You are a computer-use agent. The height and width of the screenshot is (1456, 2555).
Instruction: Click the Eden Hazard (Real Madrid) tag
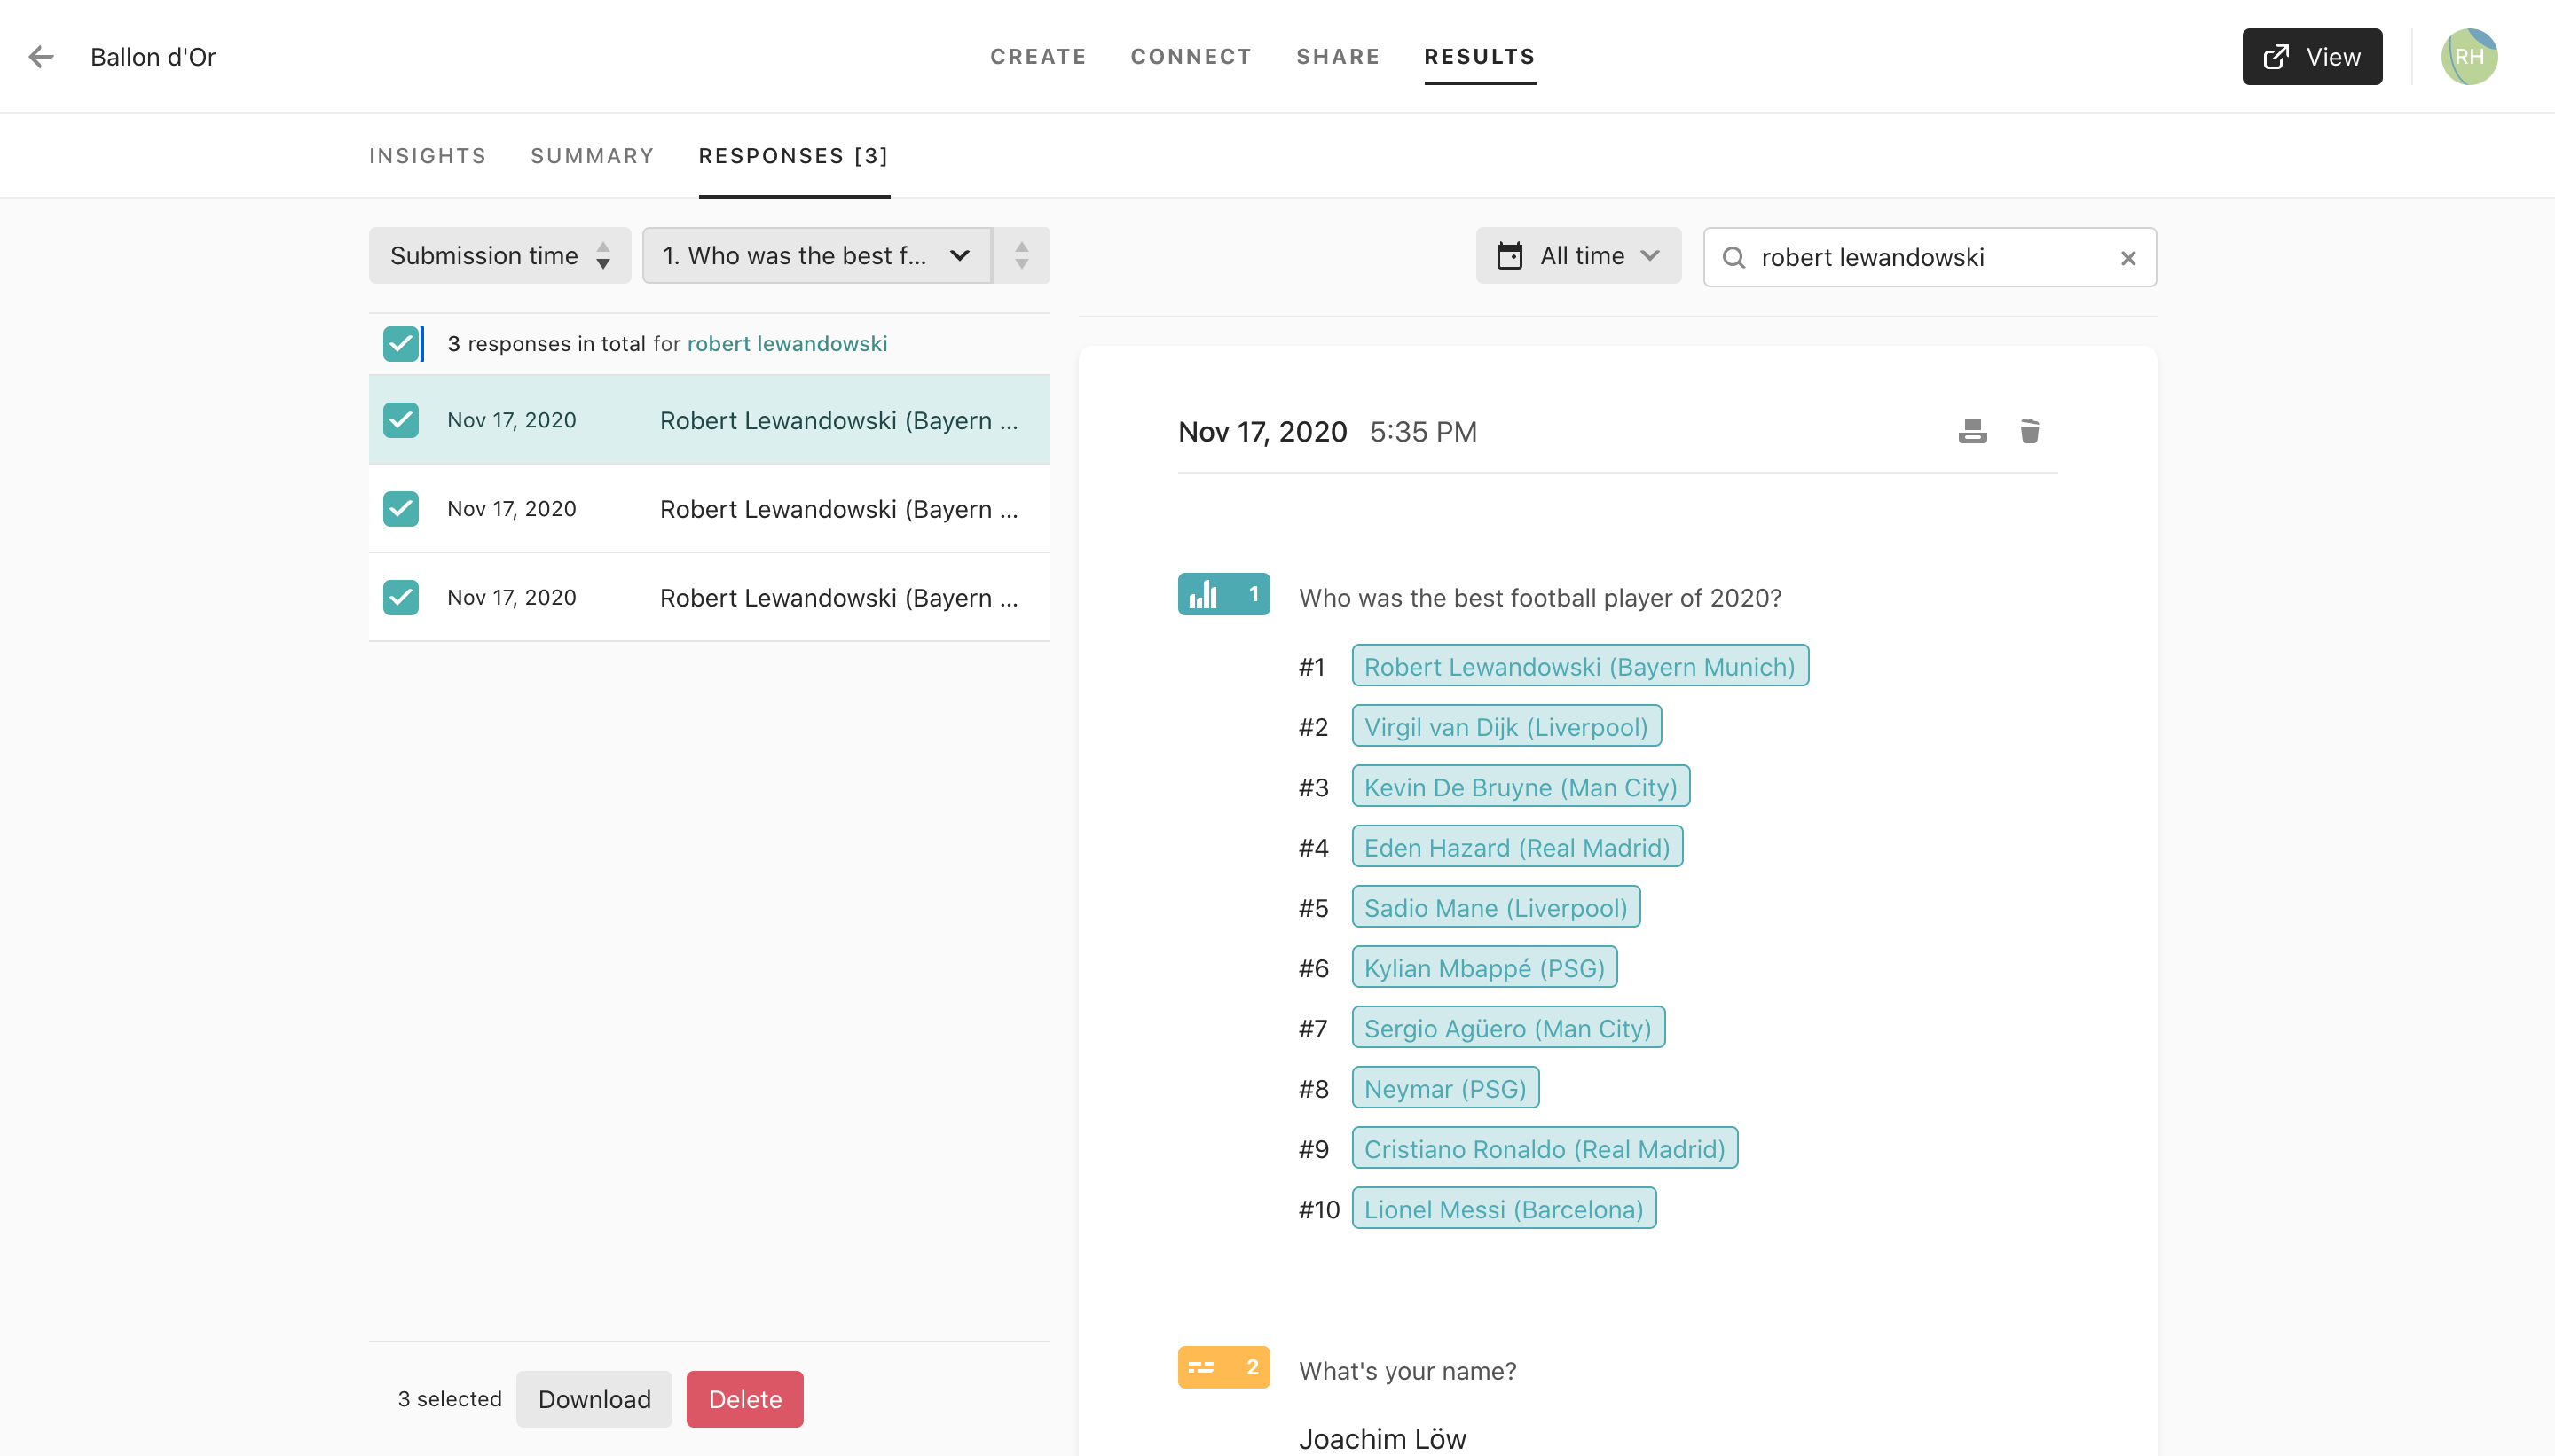tap(1517, 847)
